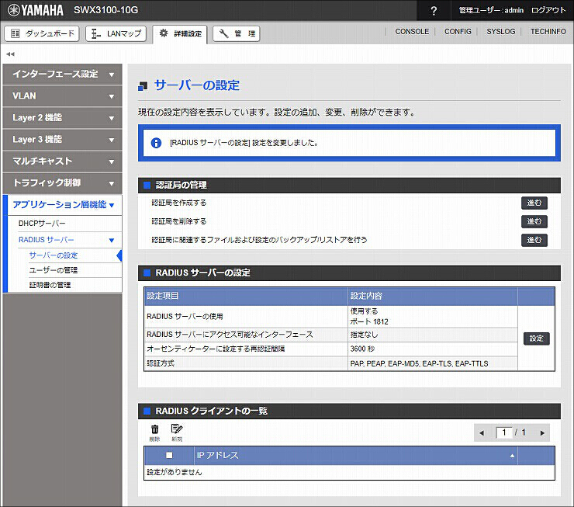The height and width of the screenshot is (507, 574).
Task: Open the LANマップ tab
Action: pyautogui.click(x=116, y=33)
